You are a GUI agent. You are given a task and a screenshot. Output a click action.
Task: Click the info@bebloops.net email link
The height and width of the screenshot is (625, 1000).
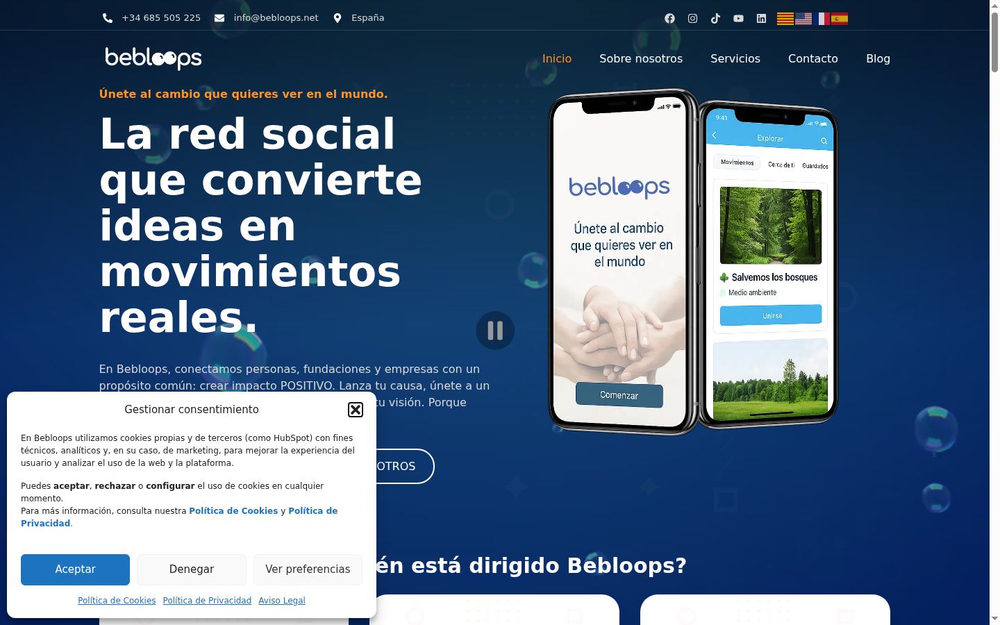point(276,18)
